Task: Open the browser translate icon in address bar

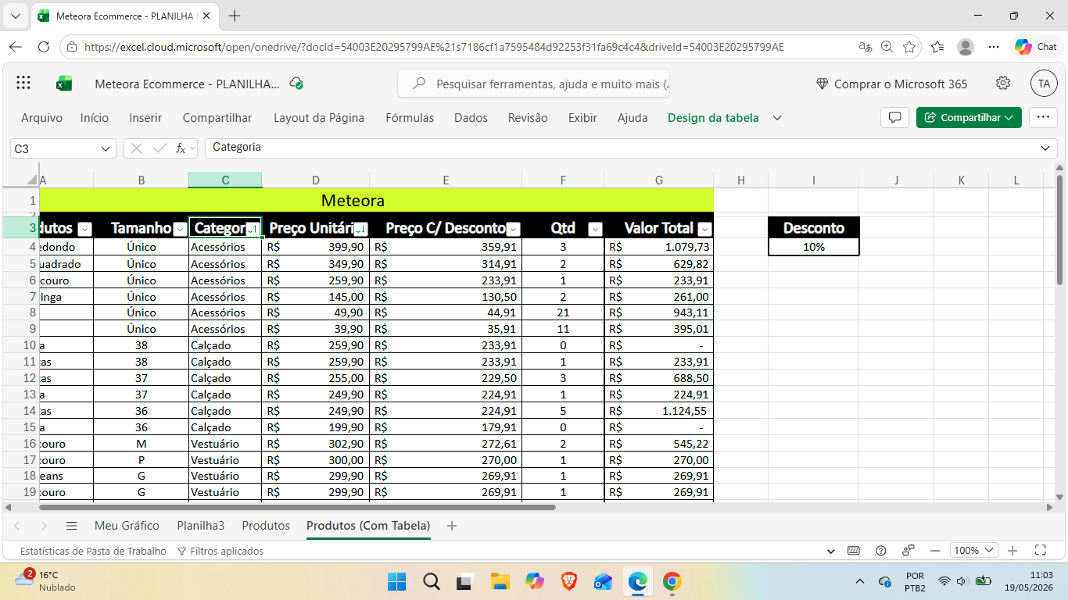Action: (x=866, y=47)
